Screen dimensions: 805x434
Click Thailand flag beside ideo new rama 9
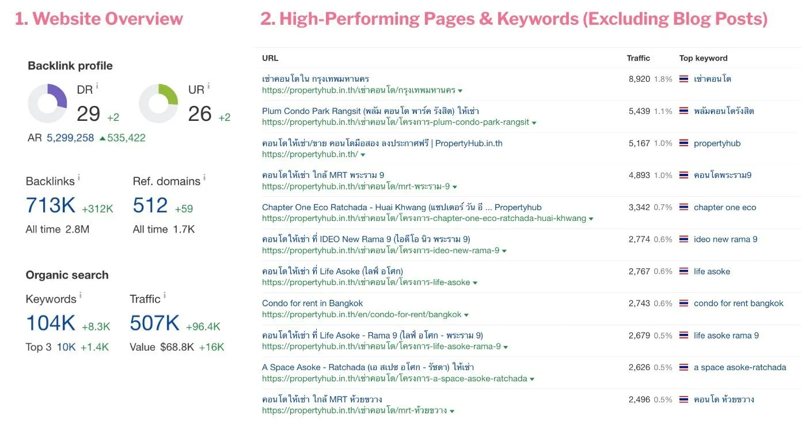(684, 239)
